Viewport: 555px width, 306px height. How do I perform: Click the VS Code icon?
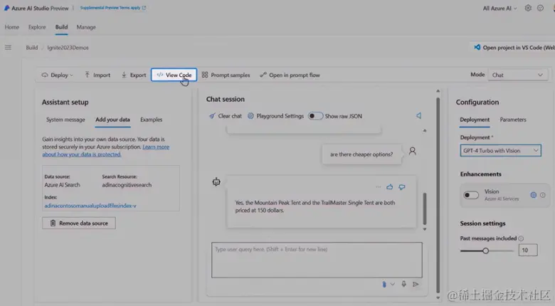tap(477, 47)
